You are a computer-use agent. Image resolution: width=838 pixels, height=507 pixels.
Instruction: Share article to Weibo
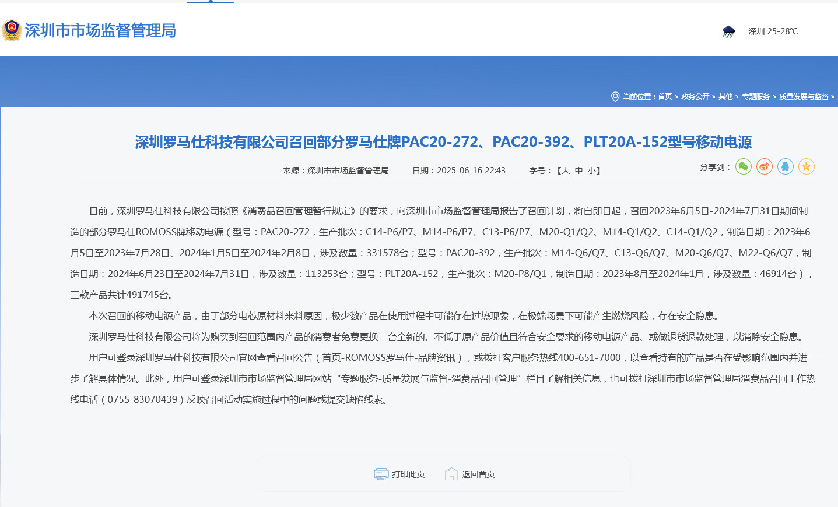tap(764, 167)
